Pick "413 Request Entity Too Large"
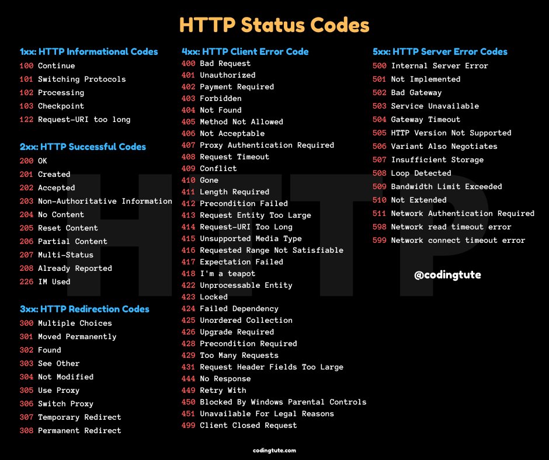The image size is (549, 460). point(246,215)
